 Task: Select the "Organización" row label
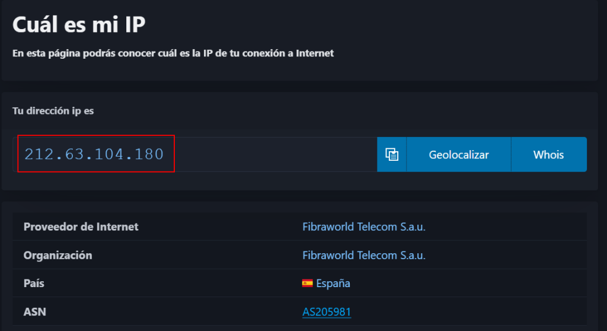pos(57,255)
